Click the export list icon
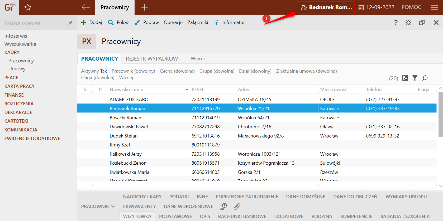Viewport: 443px width, 221px height. pos(405,78)
